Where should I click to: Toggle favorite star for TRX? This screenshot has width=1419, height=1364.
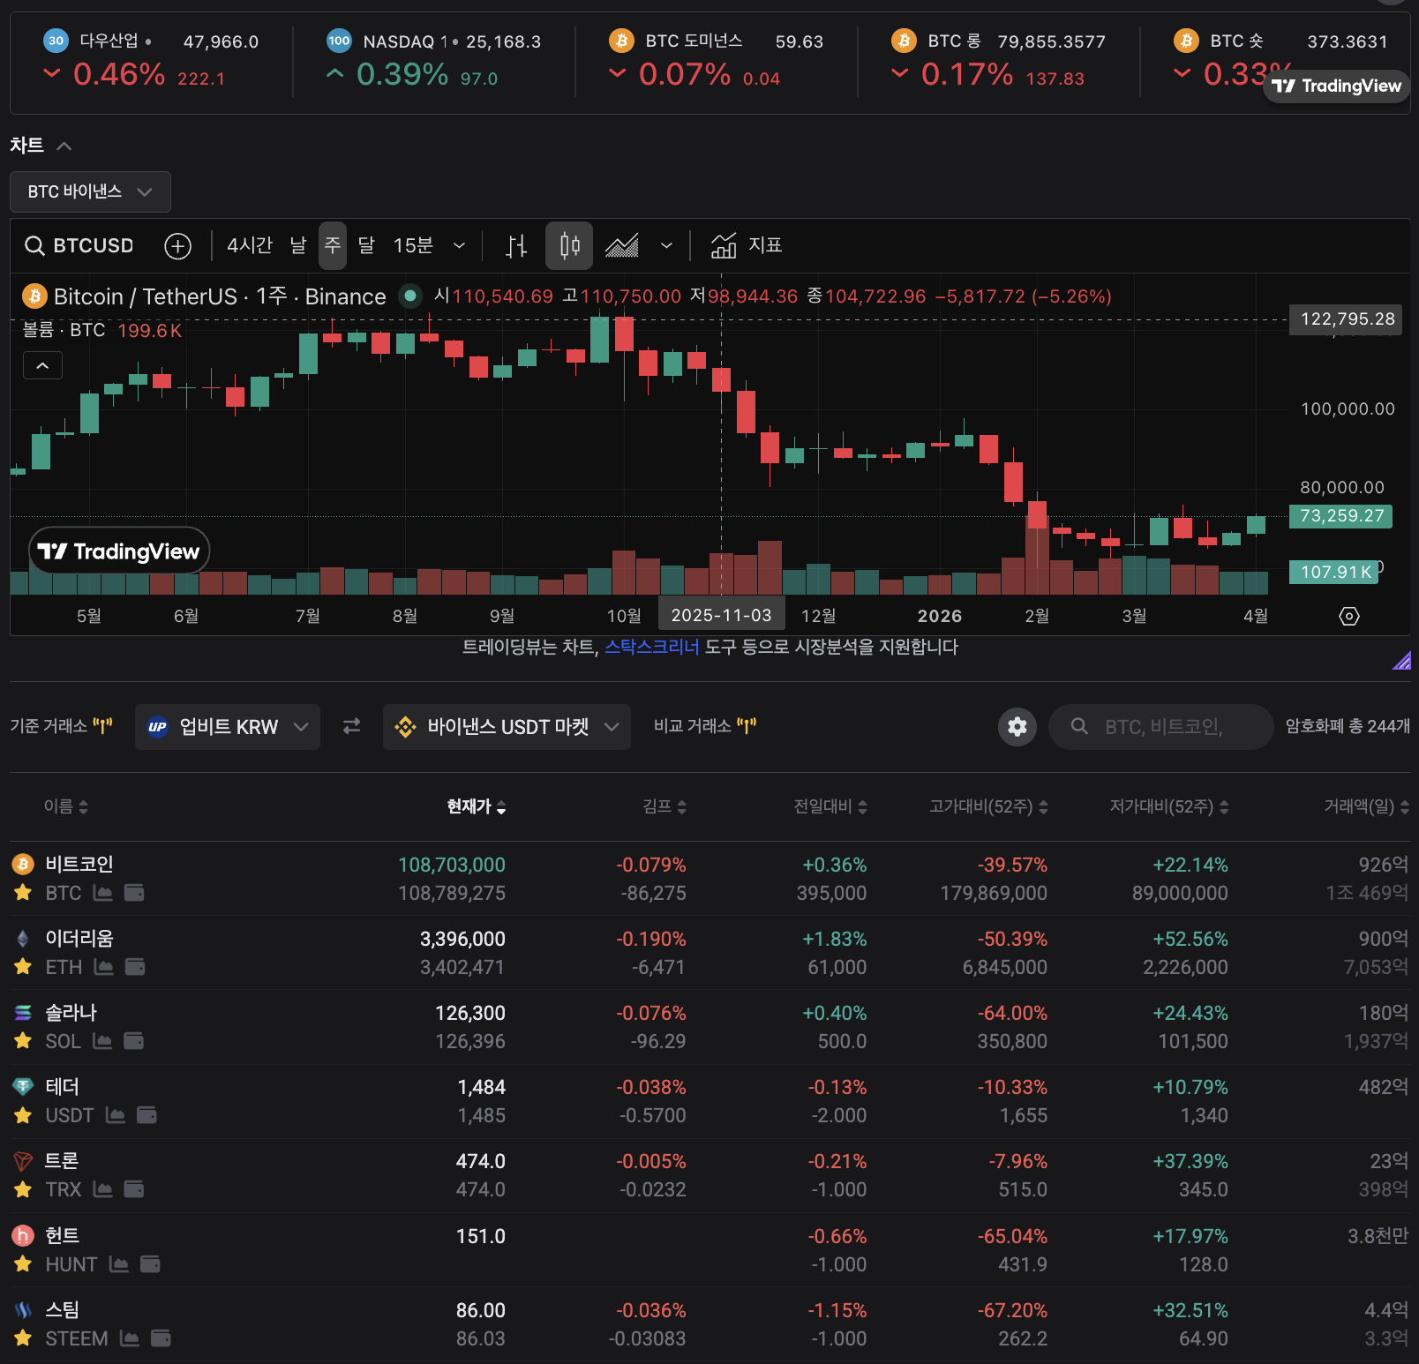[x=23, y=1189]
